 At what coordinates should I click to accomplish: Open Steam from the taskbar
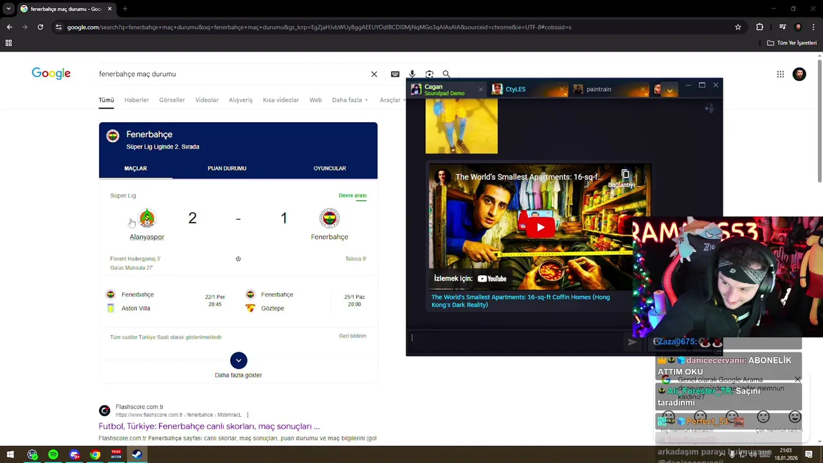137,455
